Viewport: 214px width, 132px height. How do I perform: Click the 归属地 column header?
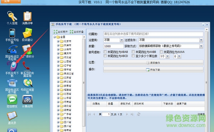99,104
